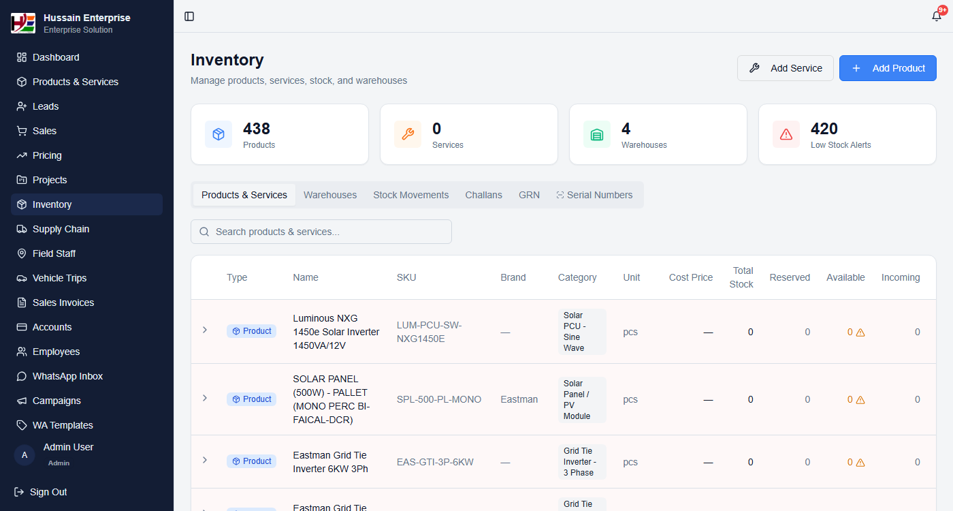Click the Add Service button
Image resolution: width=953 pixels, height=511 pixels.
(786, 68)
